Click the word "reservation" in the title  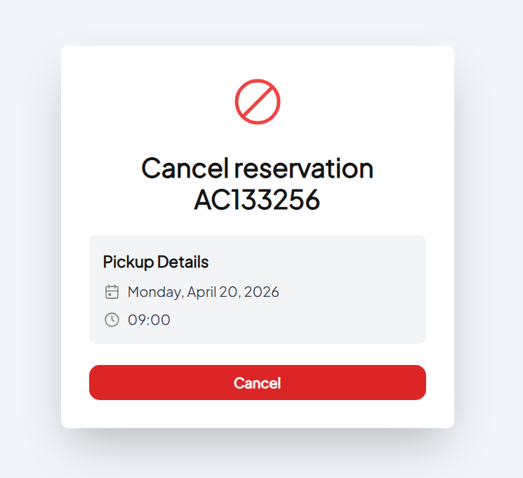click(x=303, y=168)
